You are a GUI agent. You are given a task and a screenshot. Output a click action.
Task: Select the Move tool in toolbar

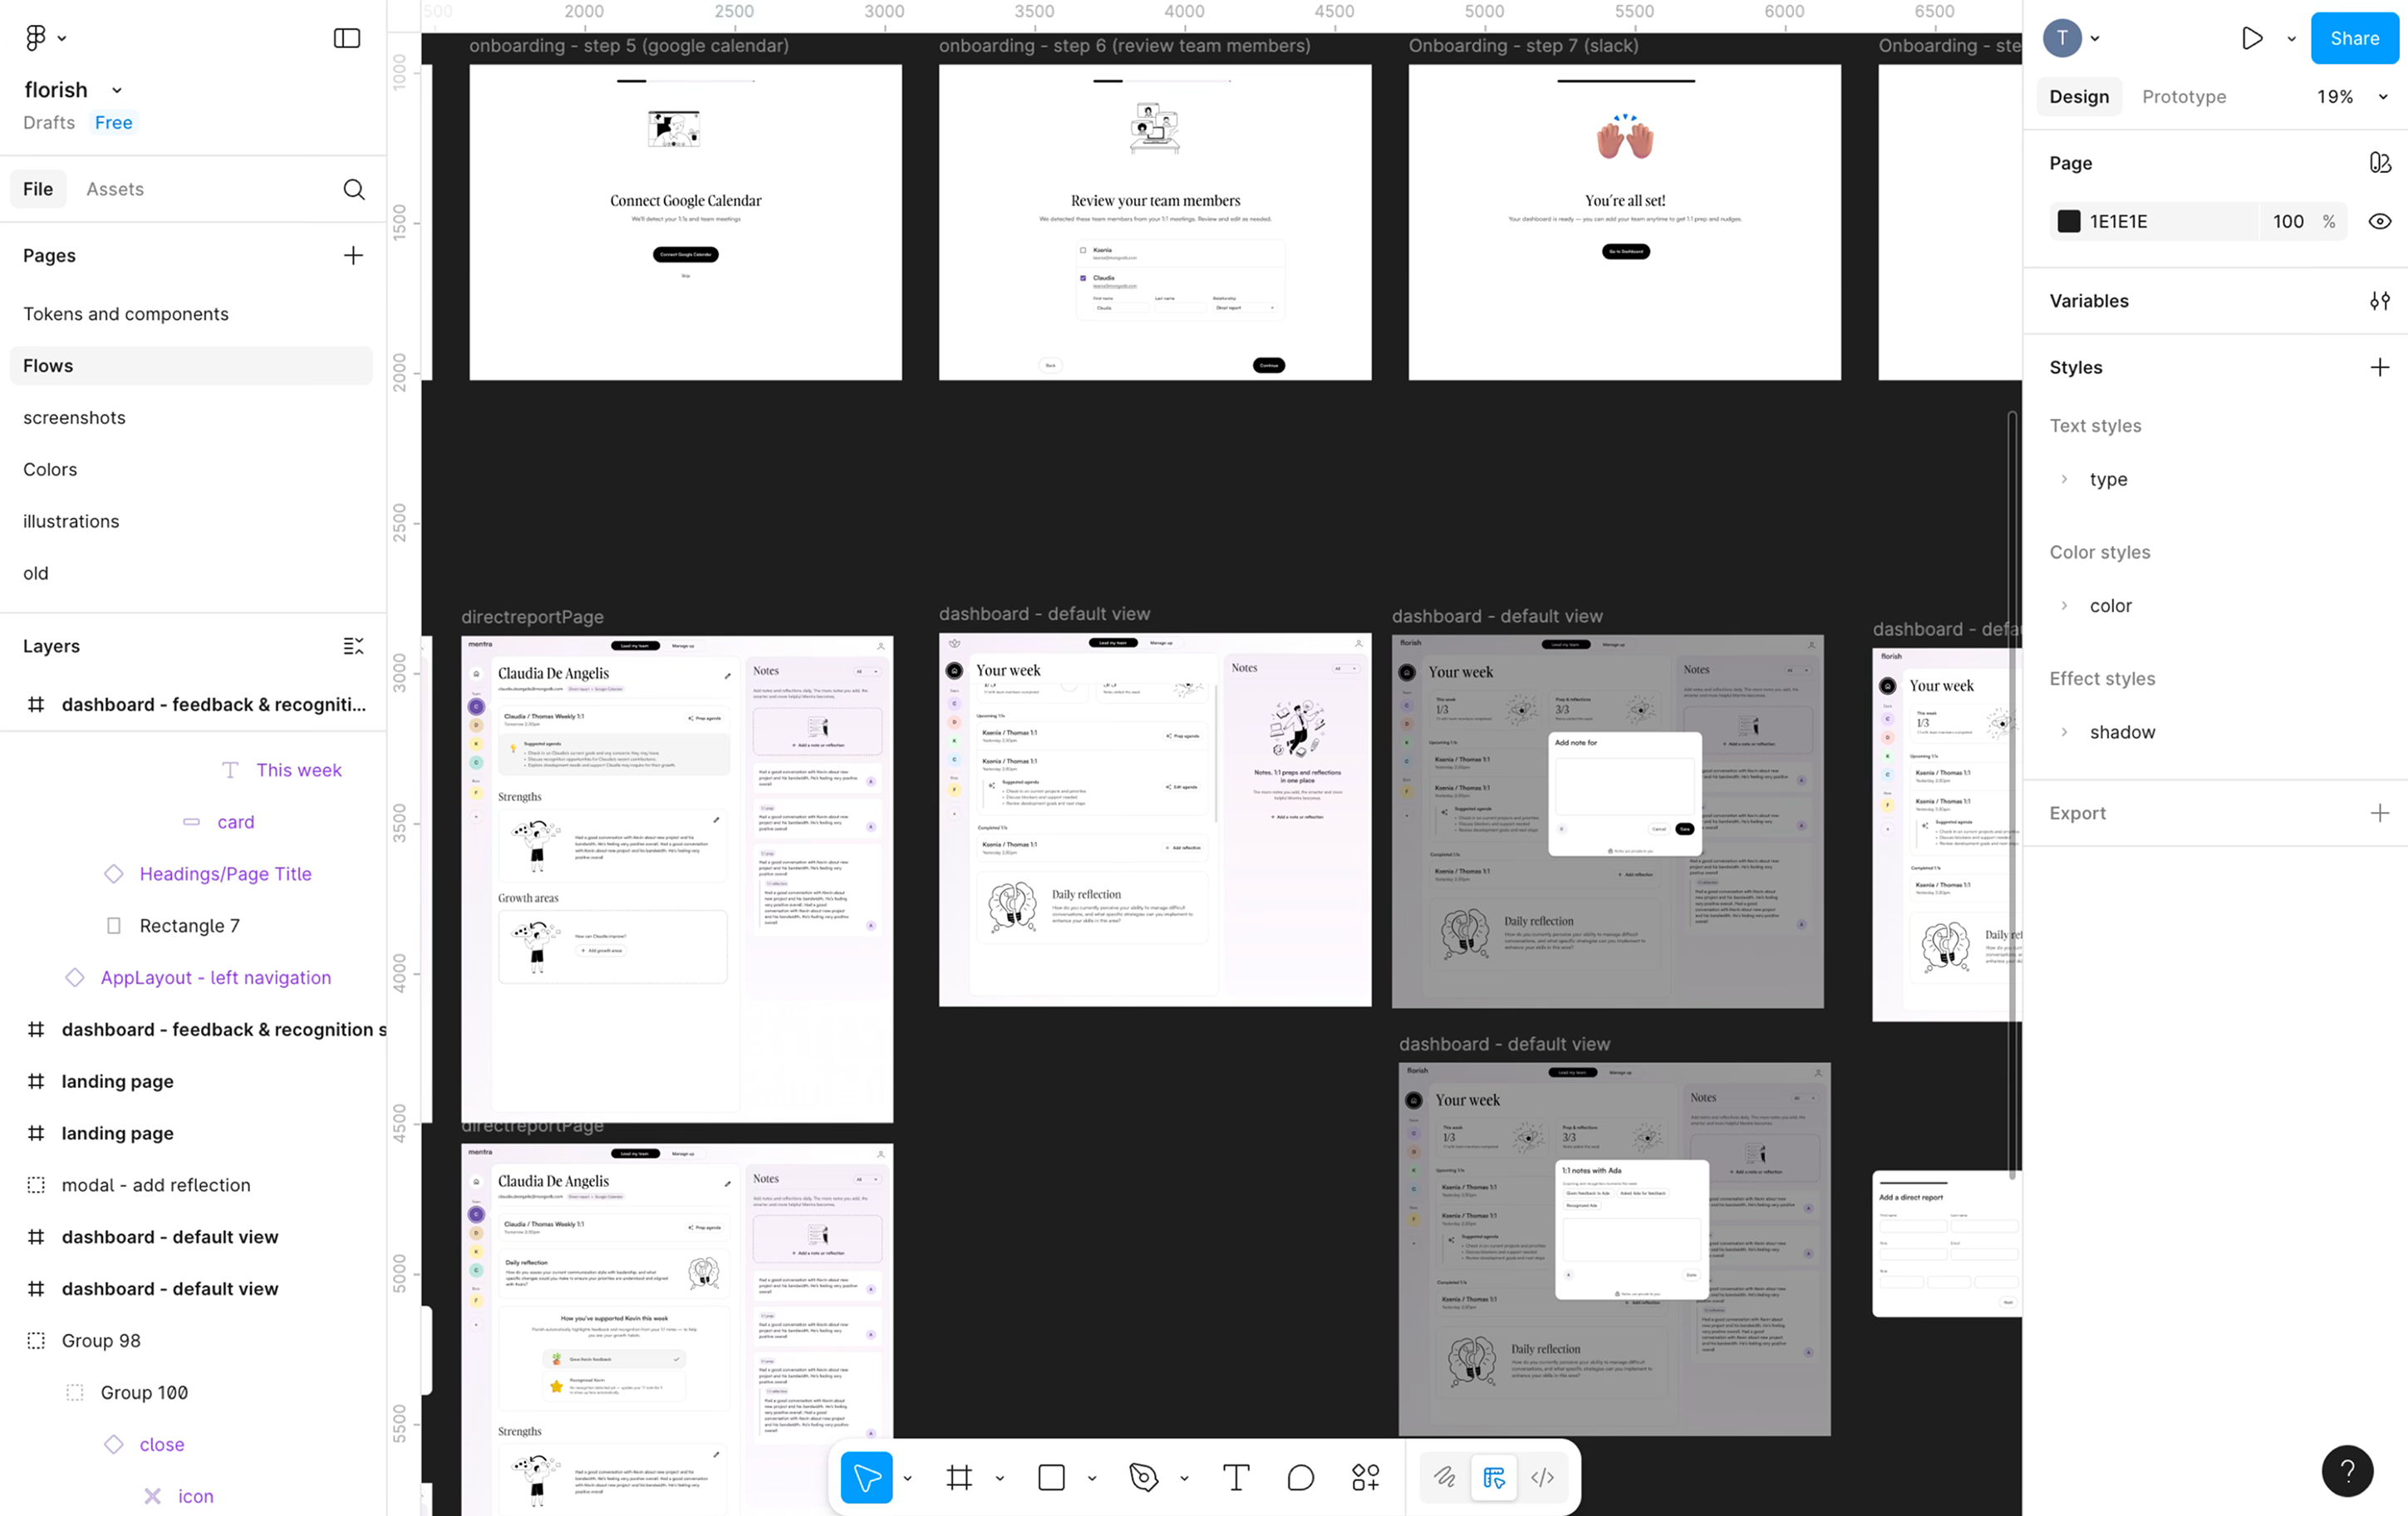866,1477
